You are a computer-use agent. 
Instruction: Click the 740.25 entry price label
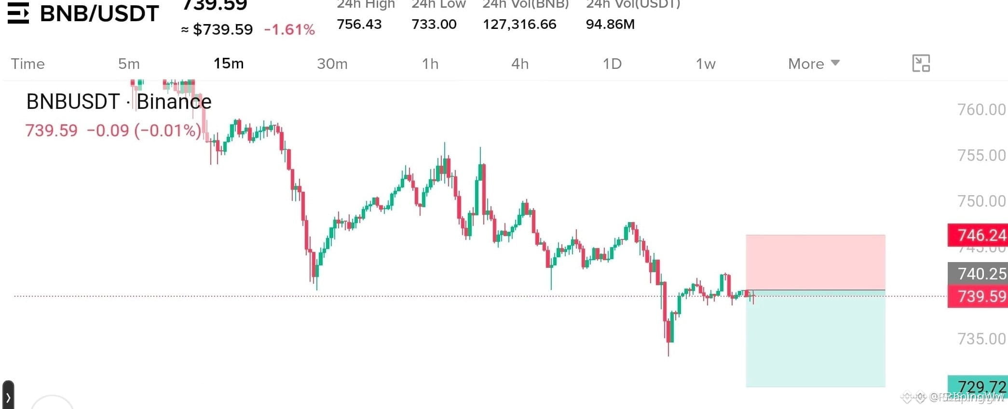coord(978,274)
